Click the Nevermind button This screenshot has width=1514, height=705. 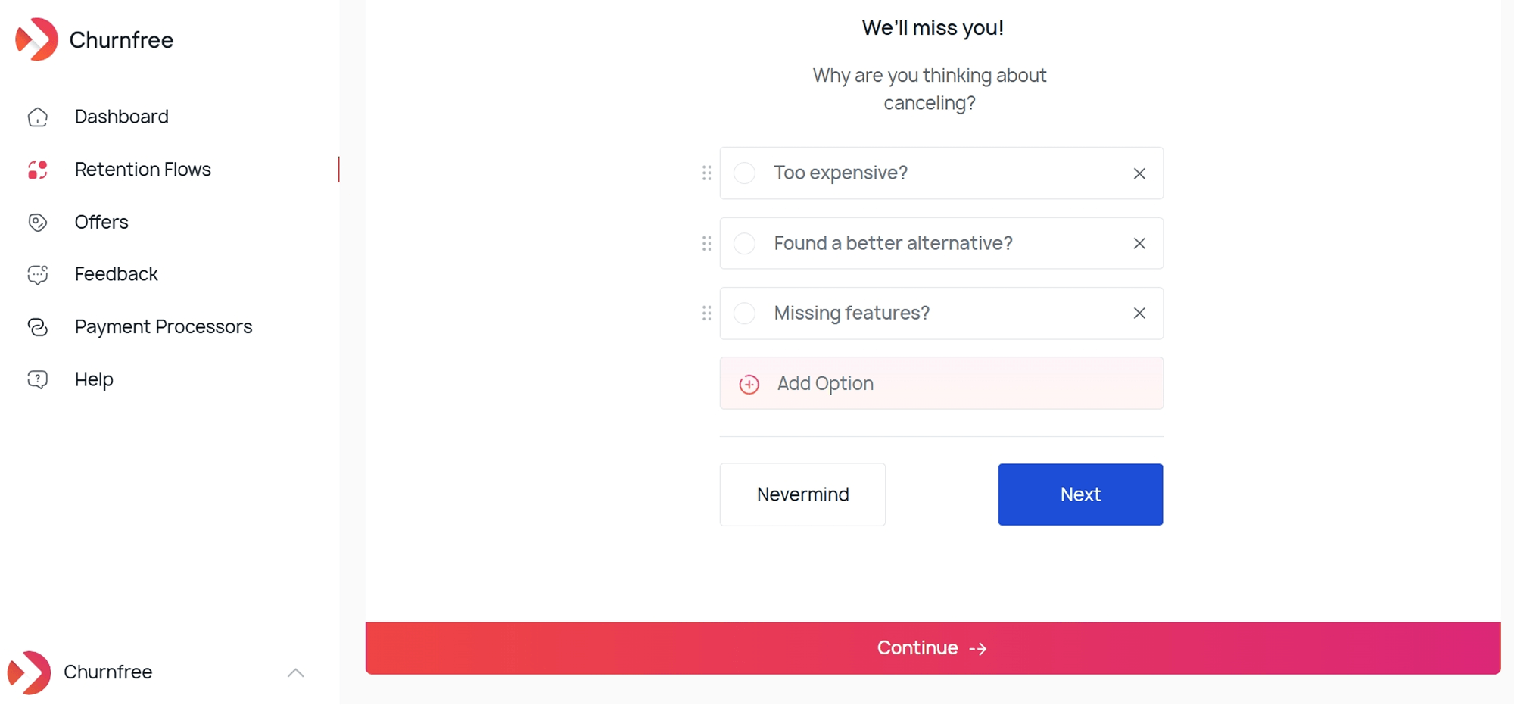[802, 494]
